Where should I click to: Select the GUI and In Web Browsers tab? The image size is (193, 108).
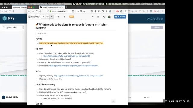click(x=52, y=7)
